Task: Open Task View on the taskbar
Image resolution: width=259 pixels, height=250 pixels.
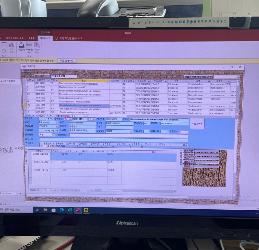Action: [x=37, y=210]
